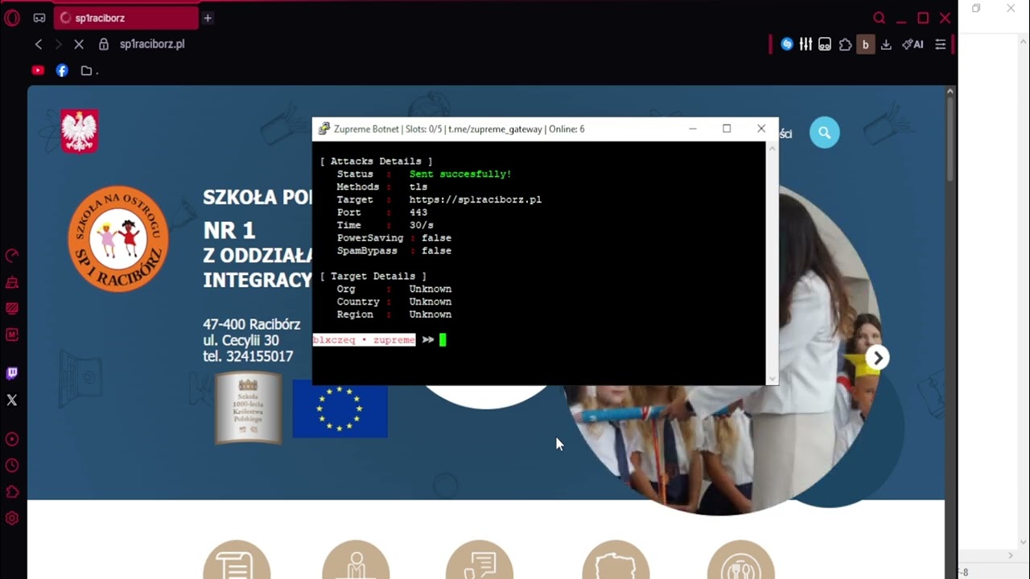Viewport: 1030px width, 579px height.
Task: Open the Extensions puzzle icon in toolbar
Action: (845, 44)
